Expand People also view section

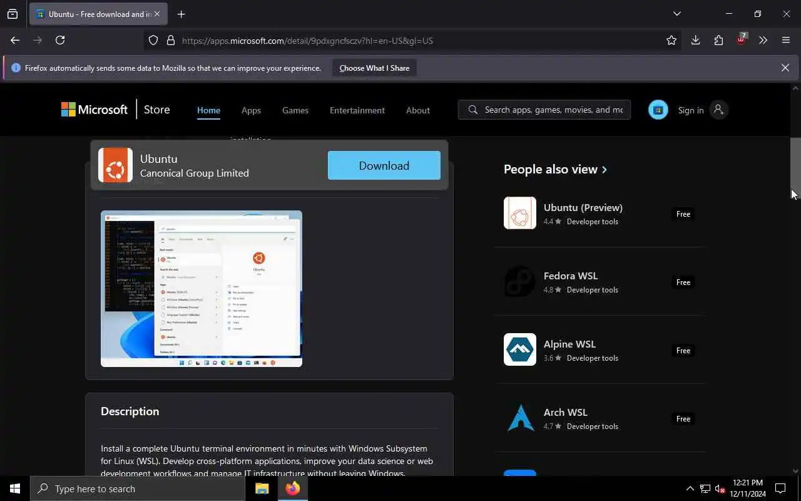555,169
